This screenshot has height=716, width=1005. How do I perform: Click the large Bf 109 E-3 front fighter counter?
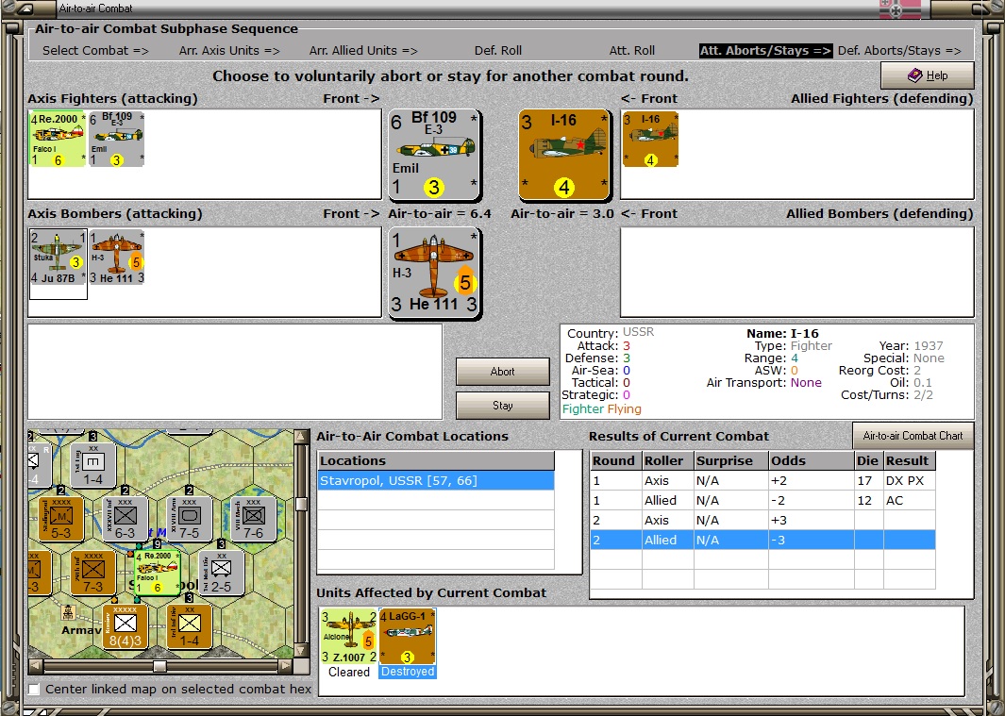pos(435,155)
